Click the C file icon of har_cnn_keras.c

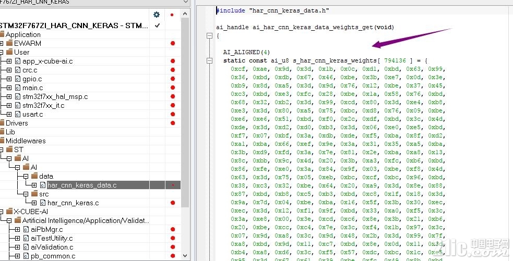pyautogui.click(x=43, y=203)
